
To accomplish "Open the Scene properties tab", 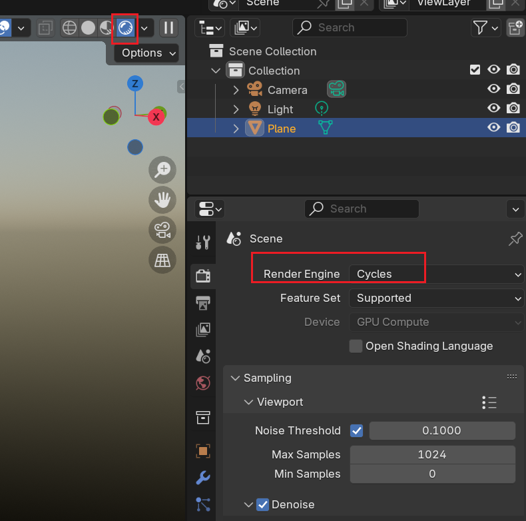I will coord(203,356).
